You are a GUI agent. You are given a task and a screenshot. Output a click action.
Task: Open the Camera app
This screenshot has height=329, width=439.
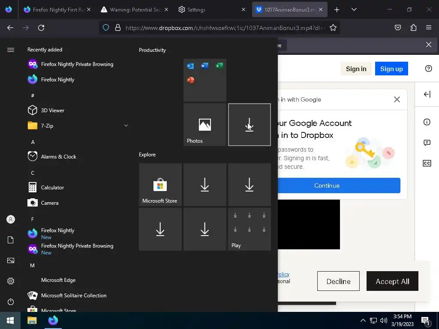pos(43,203)
